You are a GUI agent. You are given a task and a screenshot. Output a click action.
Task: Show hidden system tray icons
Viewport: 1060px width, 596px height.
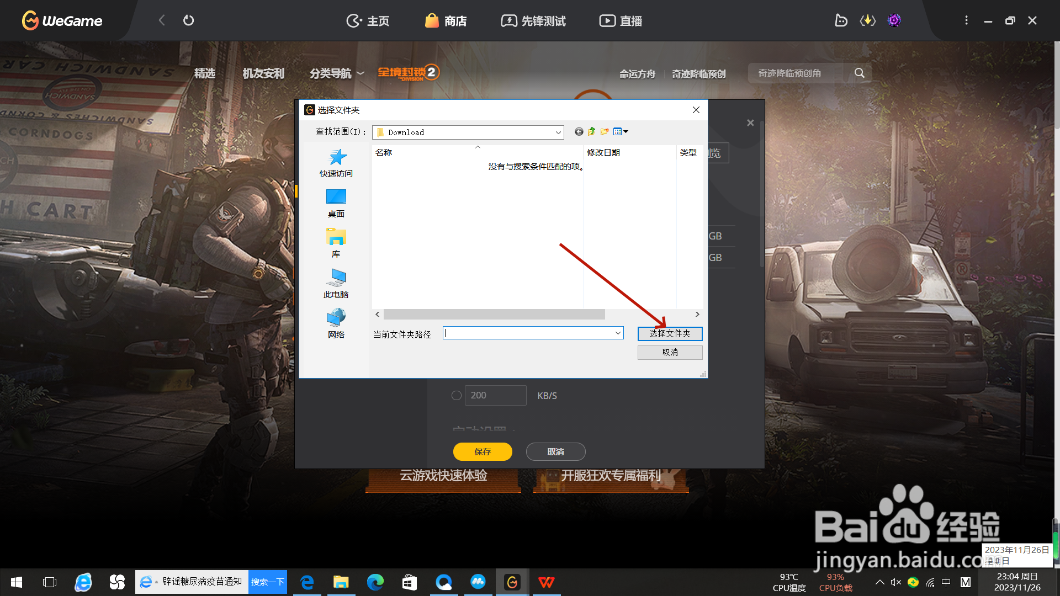click(880, 582)
